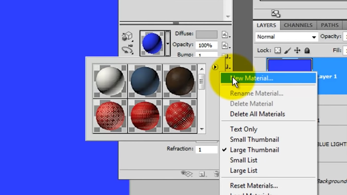This screenshot has width=347, height=195.
Task: Switch to the Paths tab
Action: [329, 25]
